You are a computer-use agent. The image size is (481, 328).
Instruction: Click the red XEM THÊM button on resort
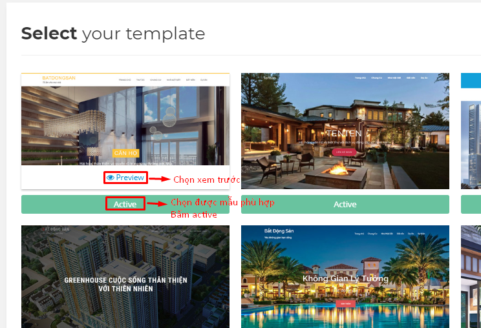[x=345, y=303]
